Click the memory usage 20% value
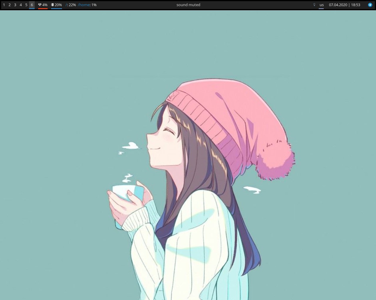This screenshot has width=376, height=300. tap(58, 5)
